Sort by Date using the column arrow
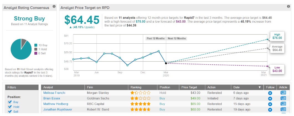294x116 pixels. tap(260, 87)
